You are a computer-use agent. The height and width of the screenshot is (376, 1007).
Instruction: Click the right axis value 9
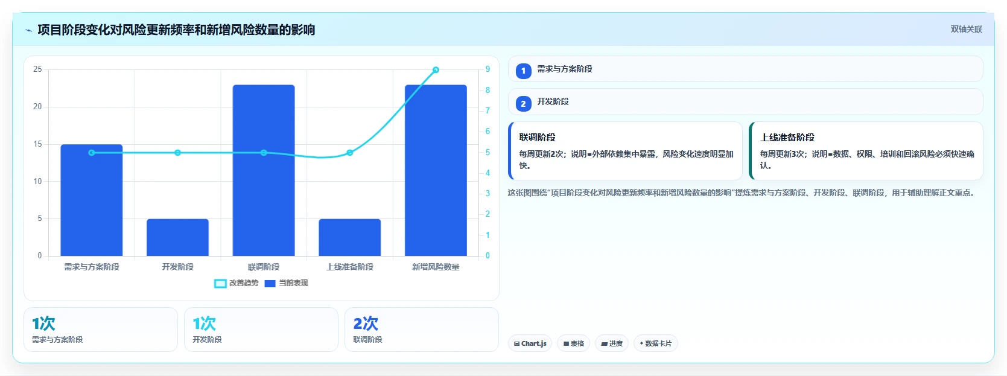click(488, 69)
